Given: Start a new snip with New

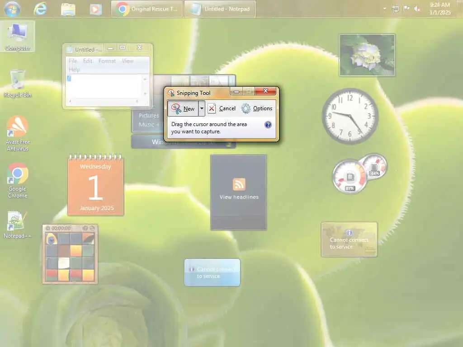Looking at the screenshot, I should click(x=183, y=108).
